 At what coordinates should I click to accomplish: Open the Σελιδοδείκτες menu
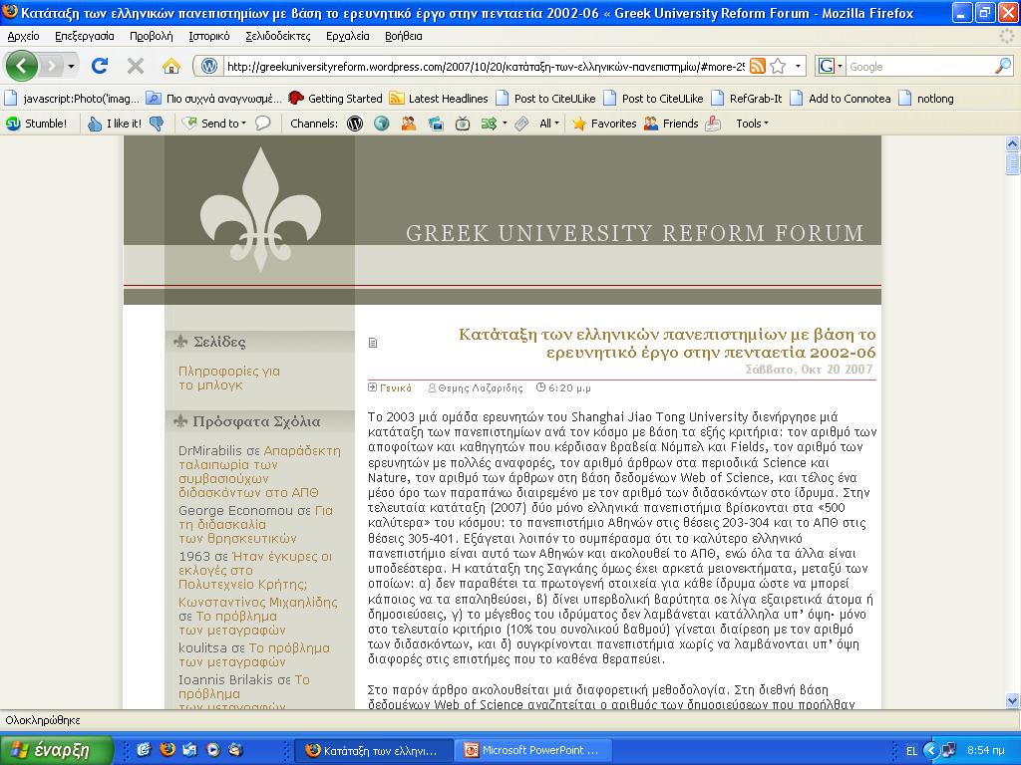click(278, 37)
